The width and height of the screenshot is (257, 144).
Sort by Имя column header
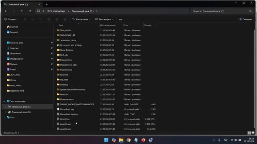(61, 25)
